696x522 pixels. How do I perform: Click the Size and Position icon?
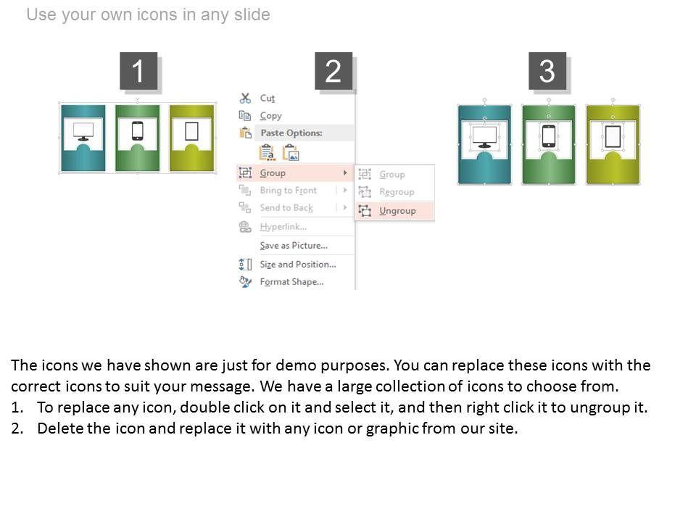click(245, 265)
